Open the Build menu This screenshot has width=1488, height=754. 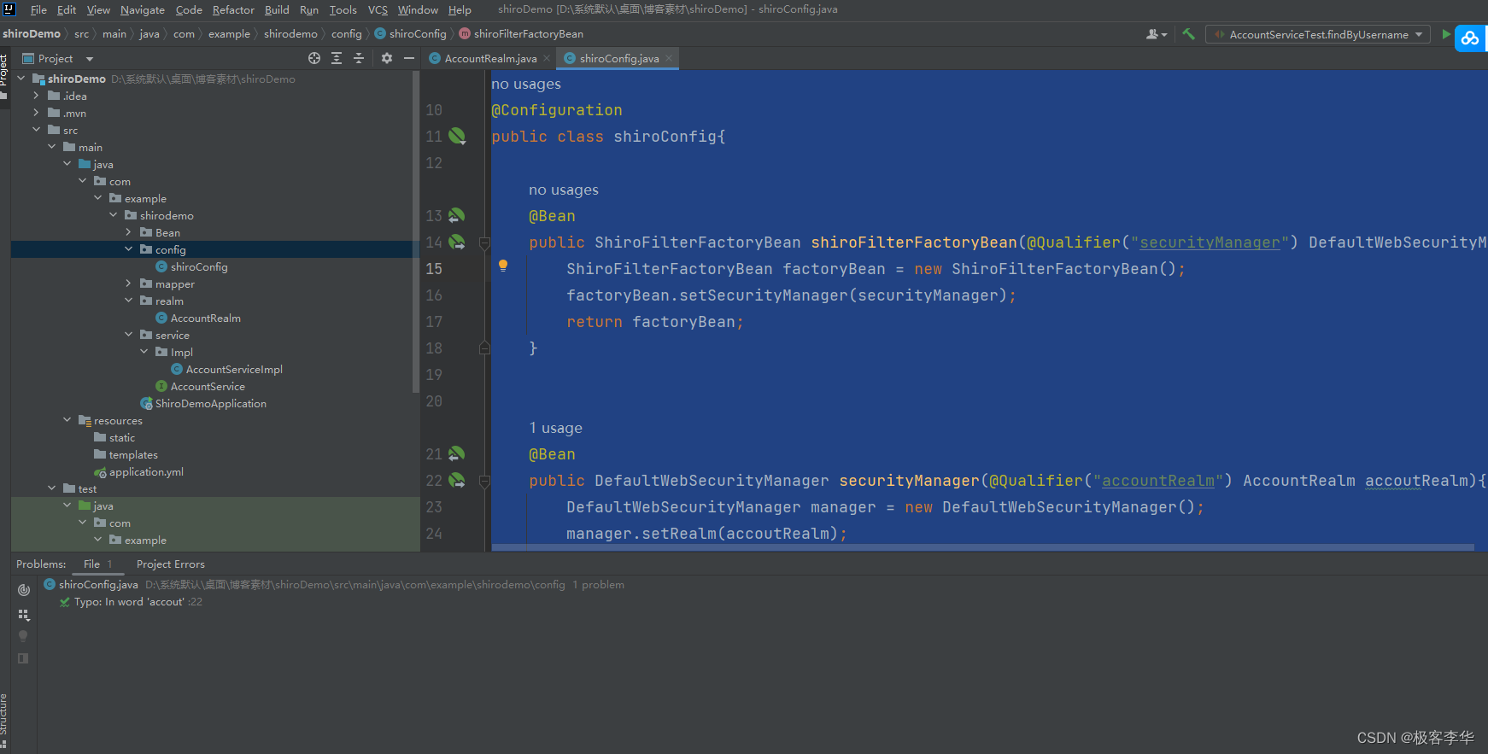(277, 10)
